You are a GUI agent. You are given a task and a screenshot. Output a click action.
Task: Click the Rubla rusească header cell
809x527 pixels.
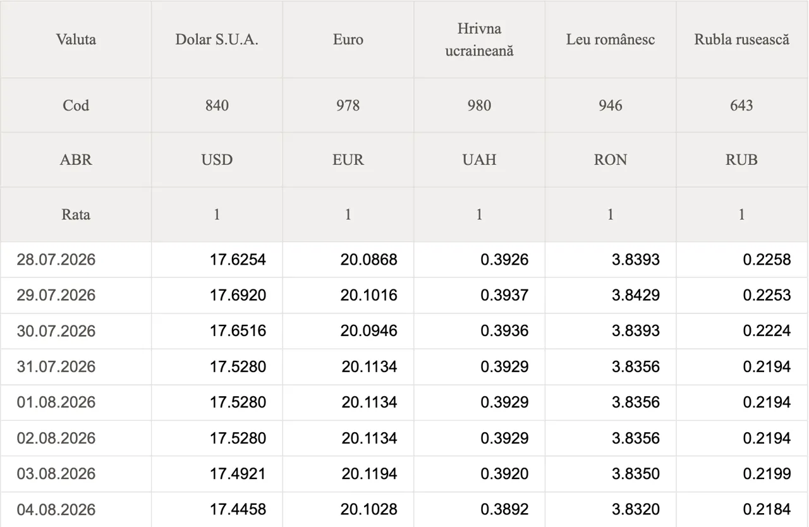tap(742, 39)
